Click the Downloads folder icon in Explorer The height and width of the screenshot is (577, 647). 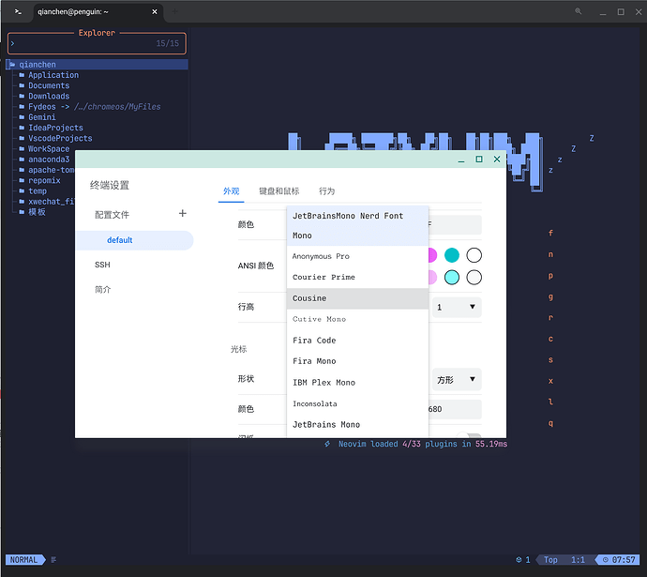coord(21,97)
